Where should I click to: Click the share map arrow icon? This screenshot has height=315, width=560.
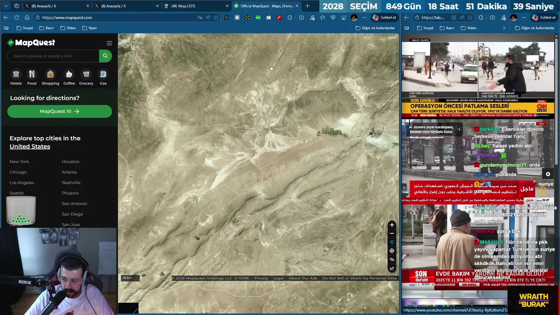tap(392, 269)
